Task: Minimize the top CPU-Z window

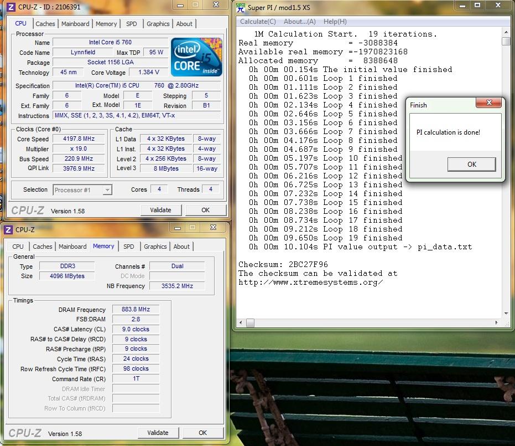Action: 180,5
